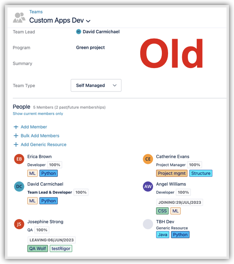The width and height of the screenshot is (234, 264).
Task: Open the Self Managed team type dropdown
Action: click(x=96, y=86)
